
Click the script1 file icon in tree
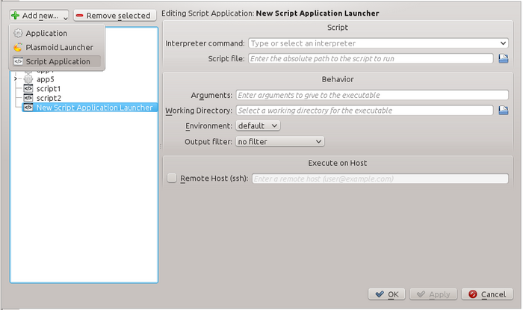coord(28,88)
